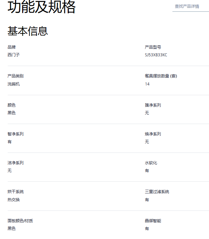Screen dimensions: 209x239
Task: Select the 无 value under 焕净系列
Action: (x=147, y=141)
